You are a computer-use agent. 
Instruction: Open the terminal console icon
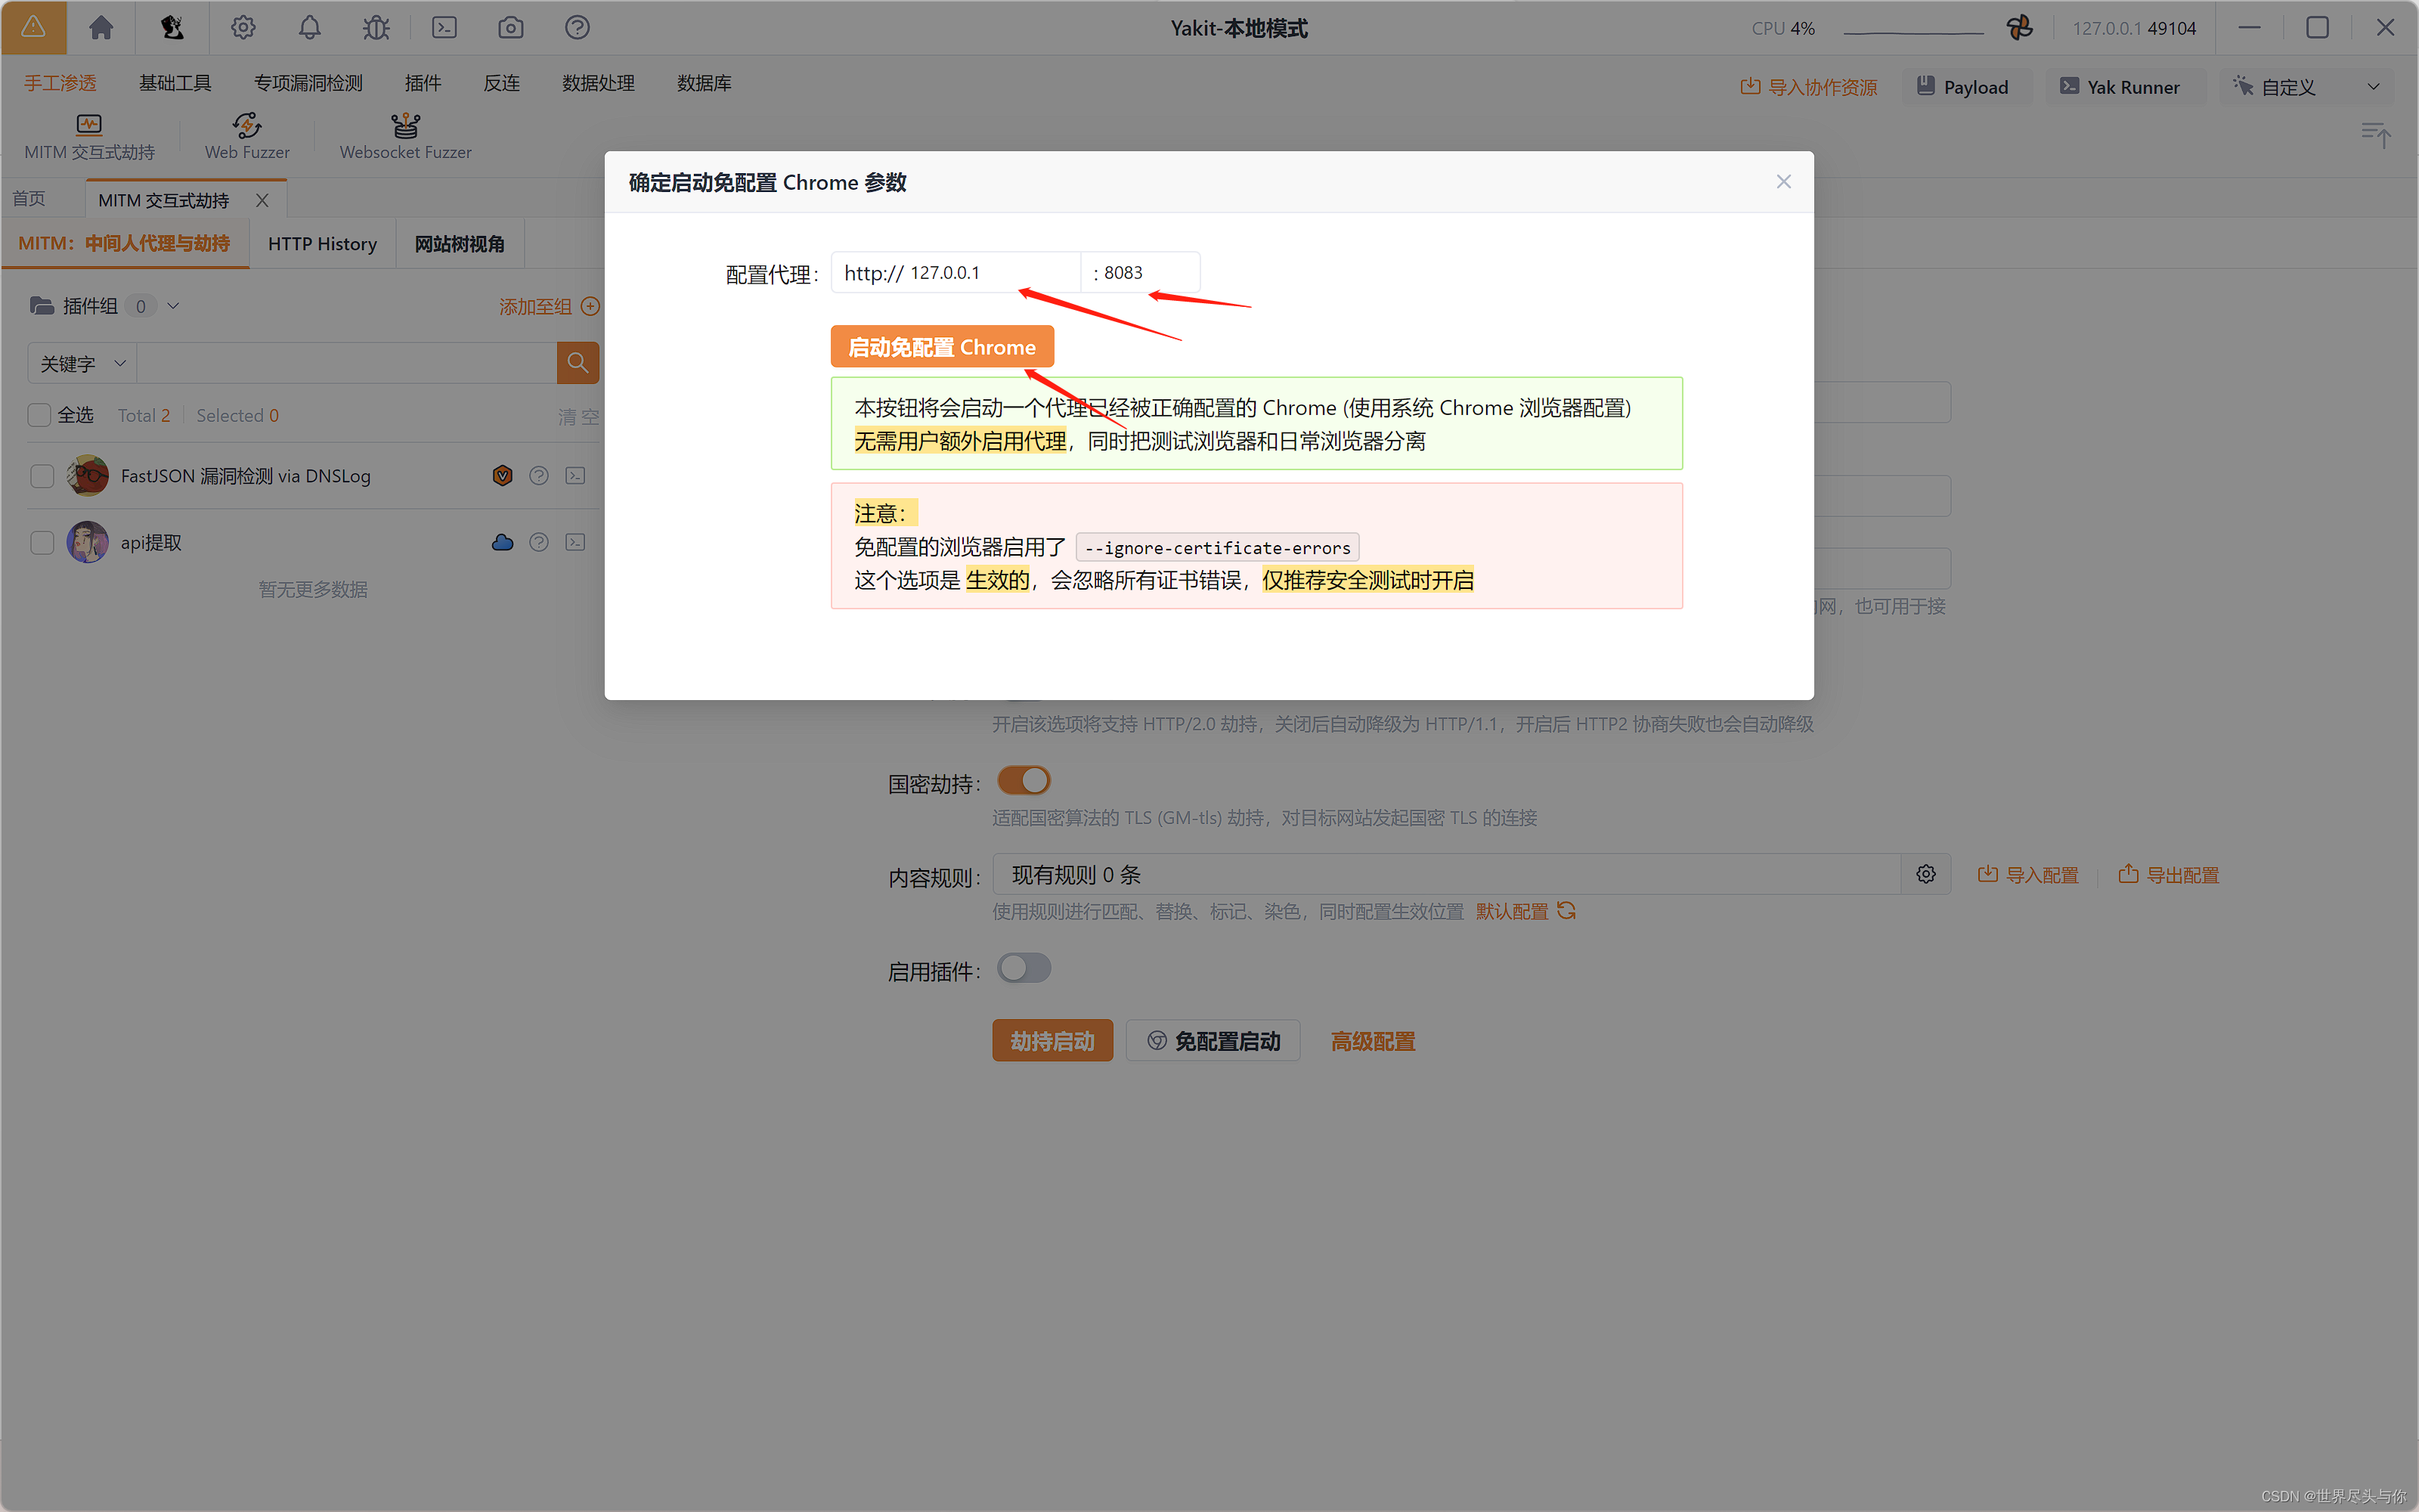[x=444, y=27]
